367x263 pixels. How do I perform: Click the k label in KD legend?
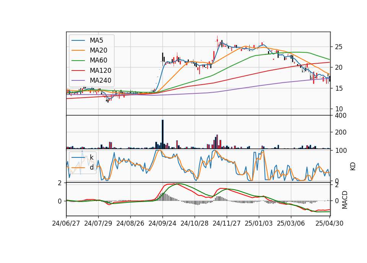pyautogui.click(x=92, y=157)
